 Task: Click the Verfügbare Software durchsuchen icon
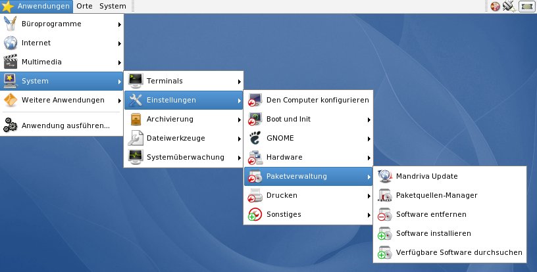pyautogui.click(x=385, y=252)
